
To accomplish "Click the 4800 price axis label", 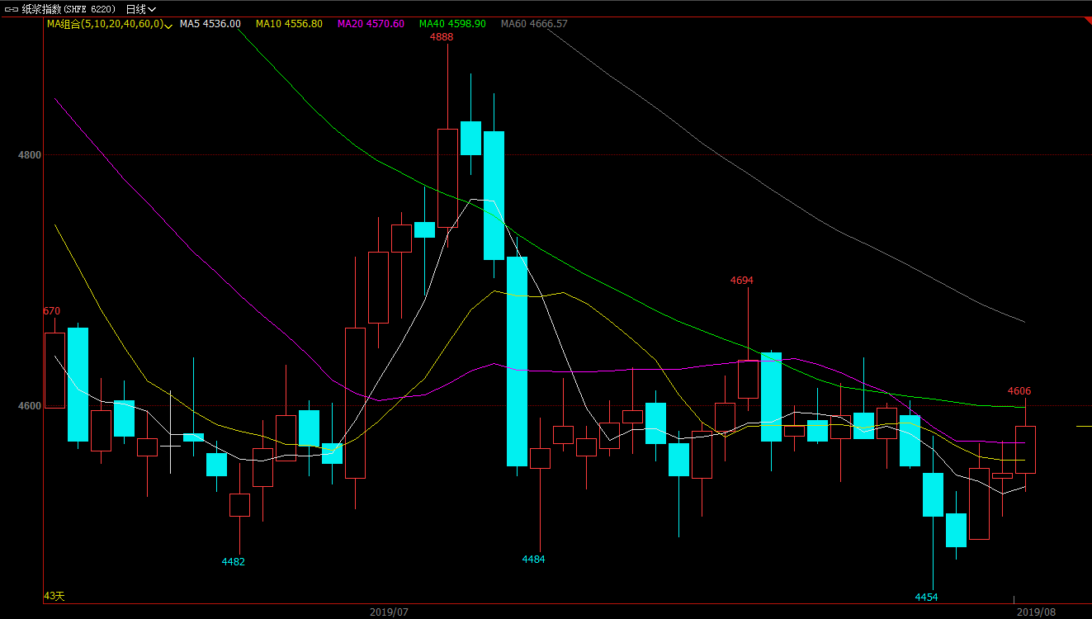I will point(29,155).
